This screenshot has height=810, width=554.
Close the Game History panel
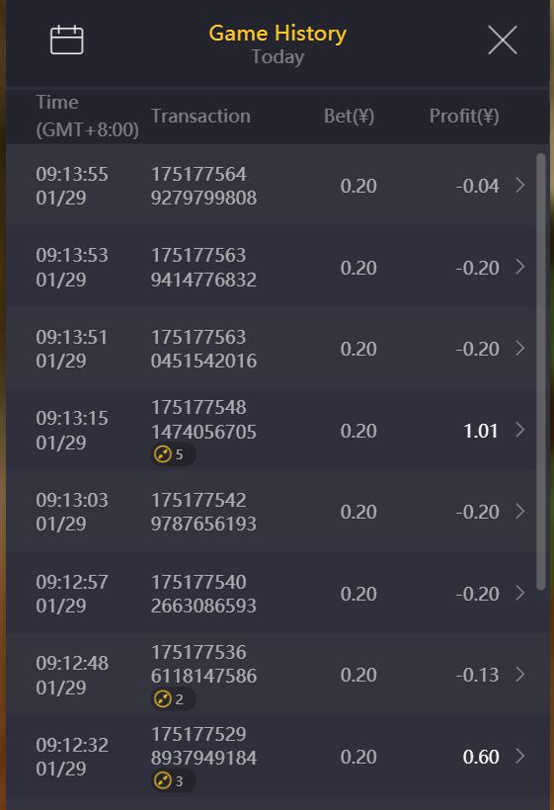click(x=503, y=40)
